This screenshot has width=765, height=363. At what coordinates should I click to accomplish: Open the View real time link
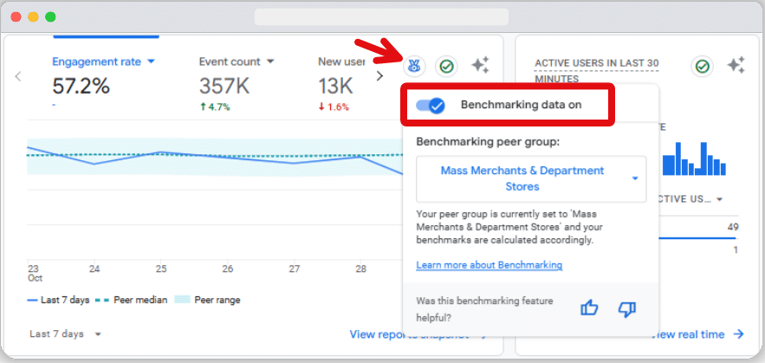[697, 334]
